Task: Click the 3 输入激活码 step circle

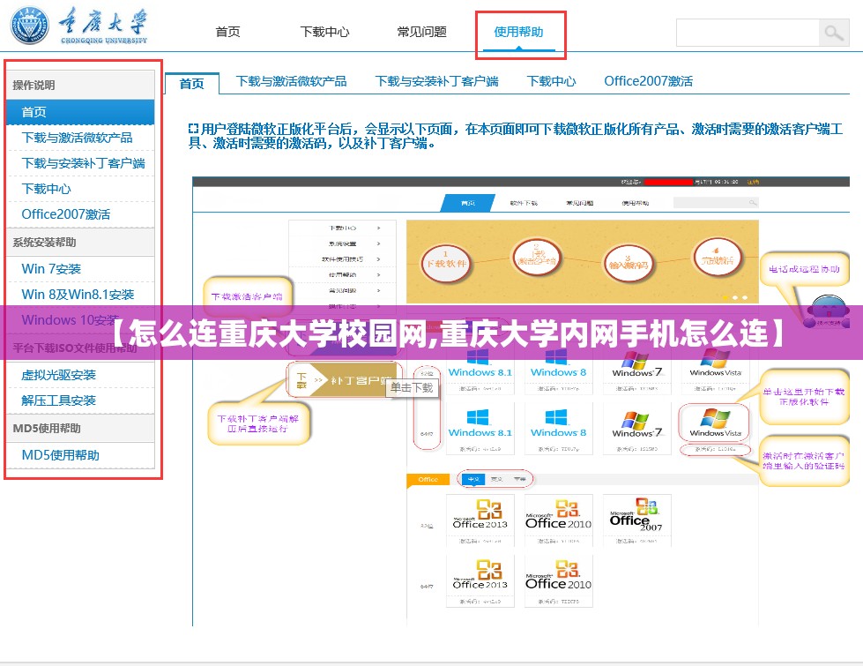Action: [x=628, y=264]
